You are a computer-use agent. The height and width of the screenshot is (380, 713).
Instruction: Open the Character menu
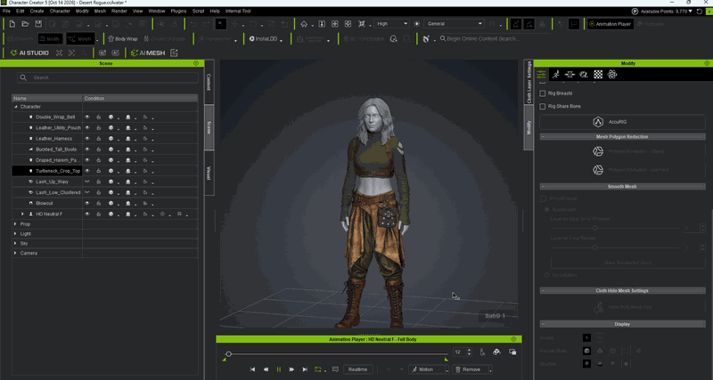tap(60, 11)
